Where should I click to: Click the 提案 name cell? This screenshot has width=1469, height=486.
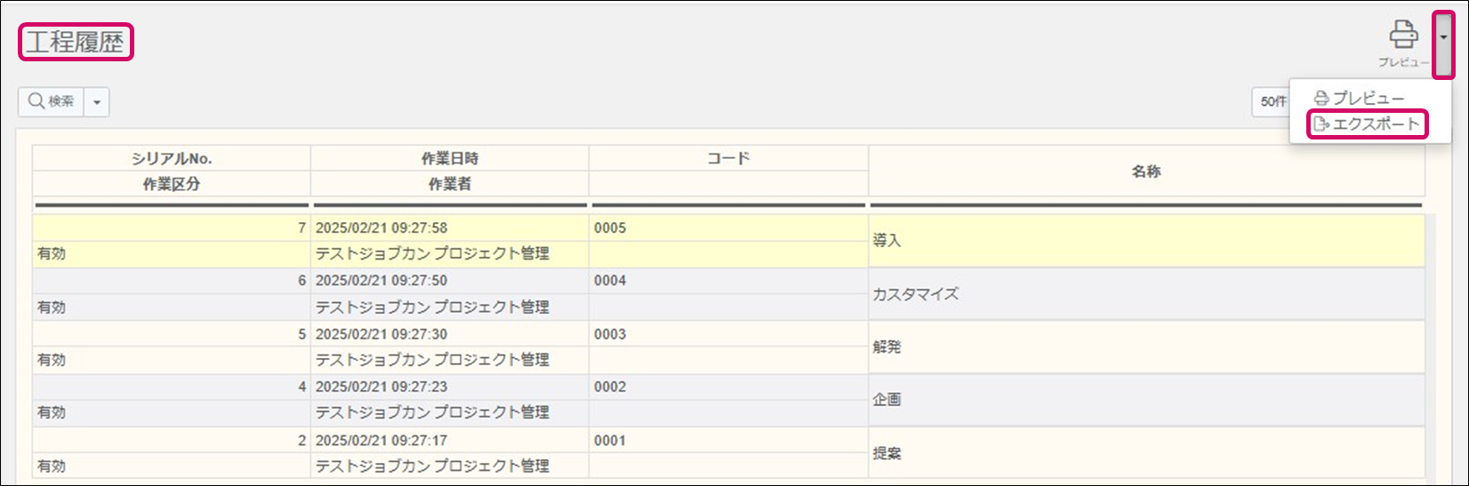887,453
